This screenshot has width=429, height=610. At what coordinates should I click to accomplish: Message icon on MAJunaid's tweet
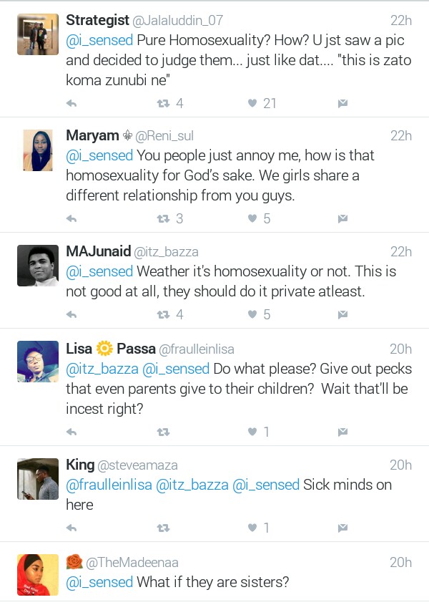pos(342,315)
